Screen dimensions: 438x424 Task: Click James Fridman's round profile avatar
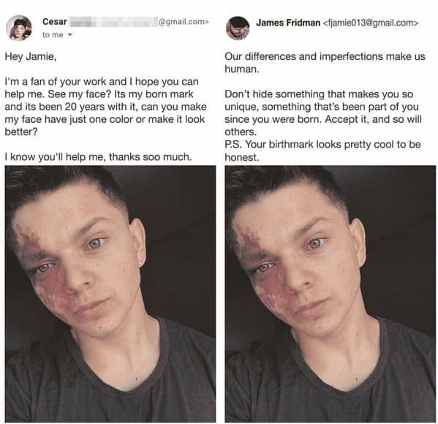(x=238, y=28)
